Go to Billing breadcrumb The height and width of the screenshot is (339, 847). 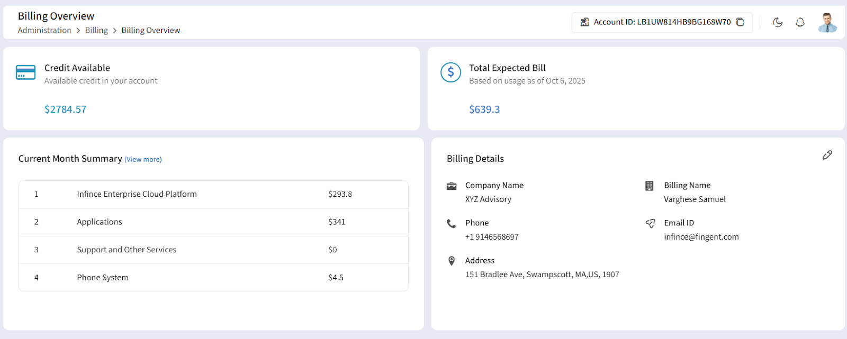[x=96, y=31]
